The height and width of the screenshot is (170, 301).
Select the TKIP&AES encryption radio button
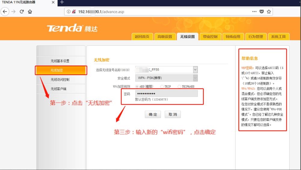tap(179, 86)
